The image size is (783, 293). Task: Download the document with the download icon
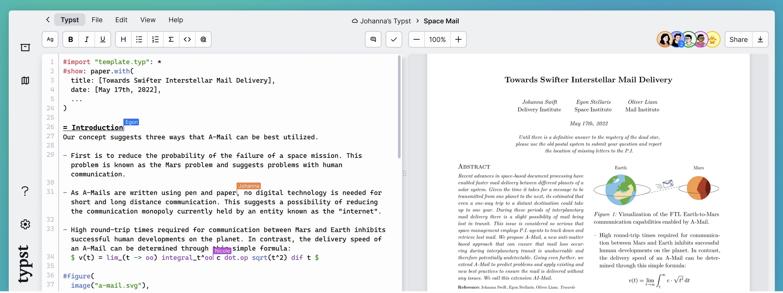(x=760, y=39)
